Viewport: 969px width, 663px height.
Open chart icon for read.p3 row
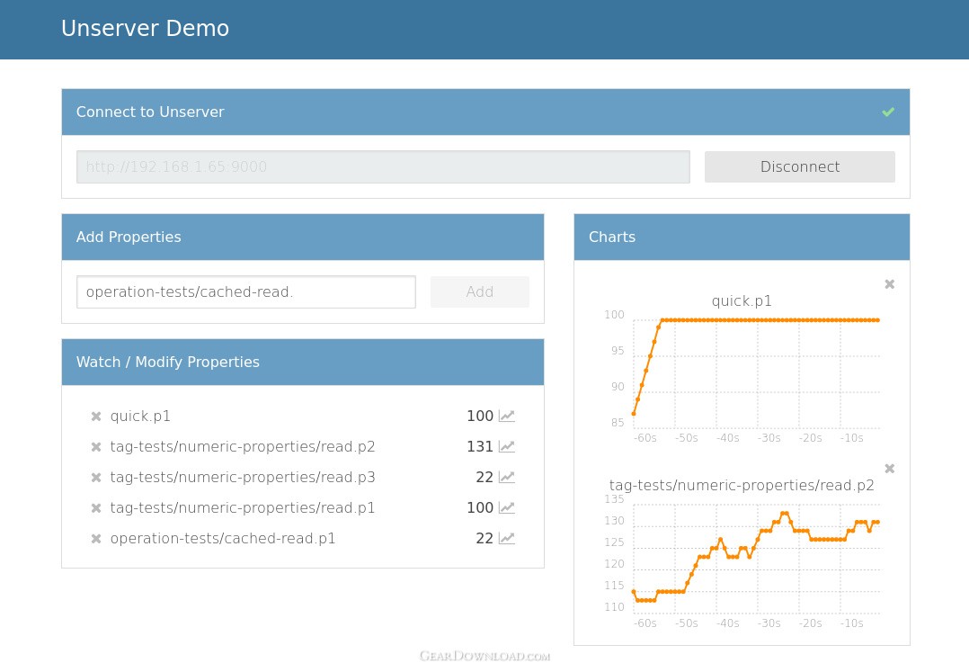click(x=507, y=477)
